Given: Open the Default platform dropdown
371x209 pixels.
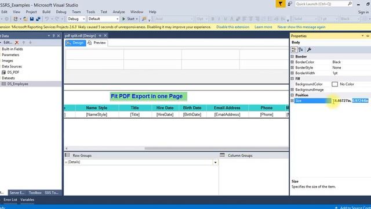Looking at the screenshot, I should tap(117, 19).
